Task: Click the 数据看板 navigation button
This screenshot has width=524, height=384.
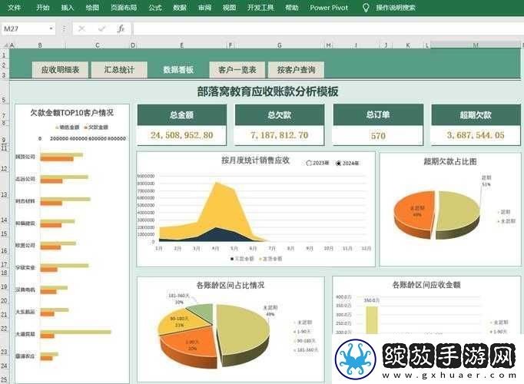Action: point(178,70)
